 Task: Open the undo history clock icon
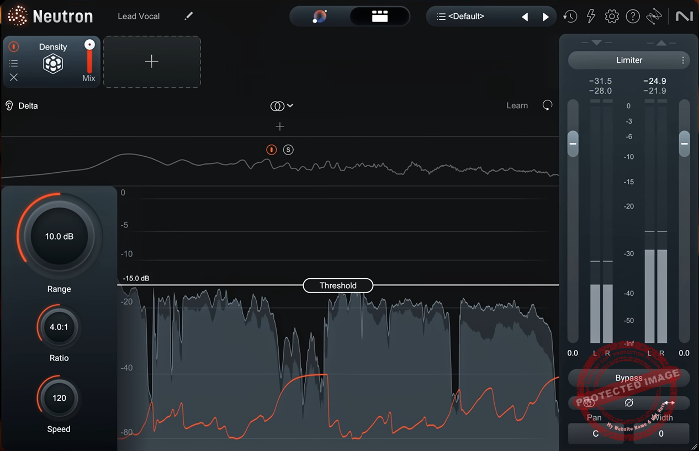point(570,17)
